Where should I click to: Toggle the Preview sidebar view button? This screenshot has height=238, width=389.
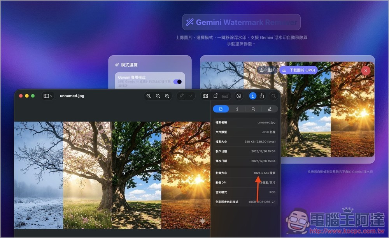click(x=46, y=96)
